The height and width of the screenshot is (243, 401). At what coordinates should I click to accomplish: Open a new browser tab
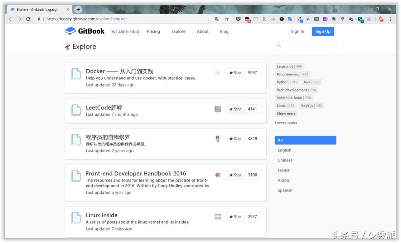tap(78, 9)
